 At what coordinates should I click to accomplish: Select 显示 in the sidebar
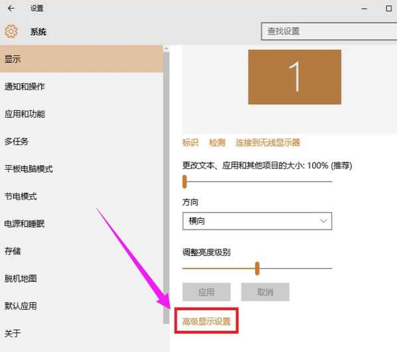81,59
